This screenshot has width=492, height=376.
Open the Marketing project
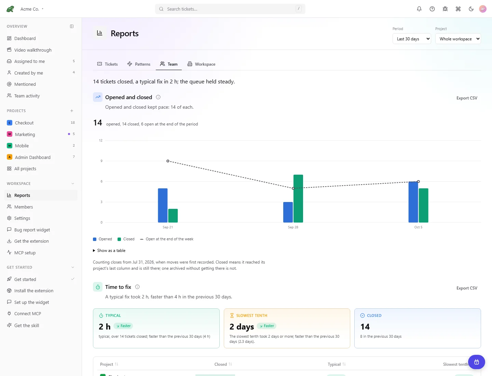pyautogui.click(x=41, y=134)
